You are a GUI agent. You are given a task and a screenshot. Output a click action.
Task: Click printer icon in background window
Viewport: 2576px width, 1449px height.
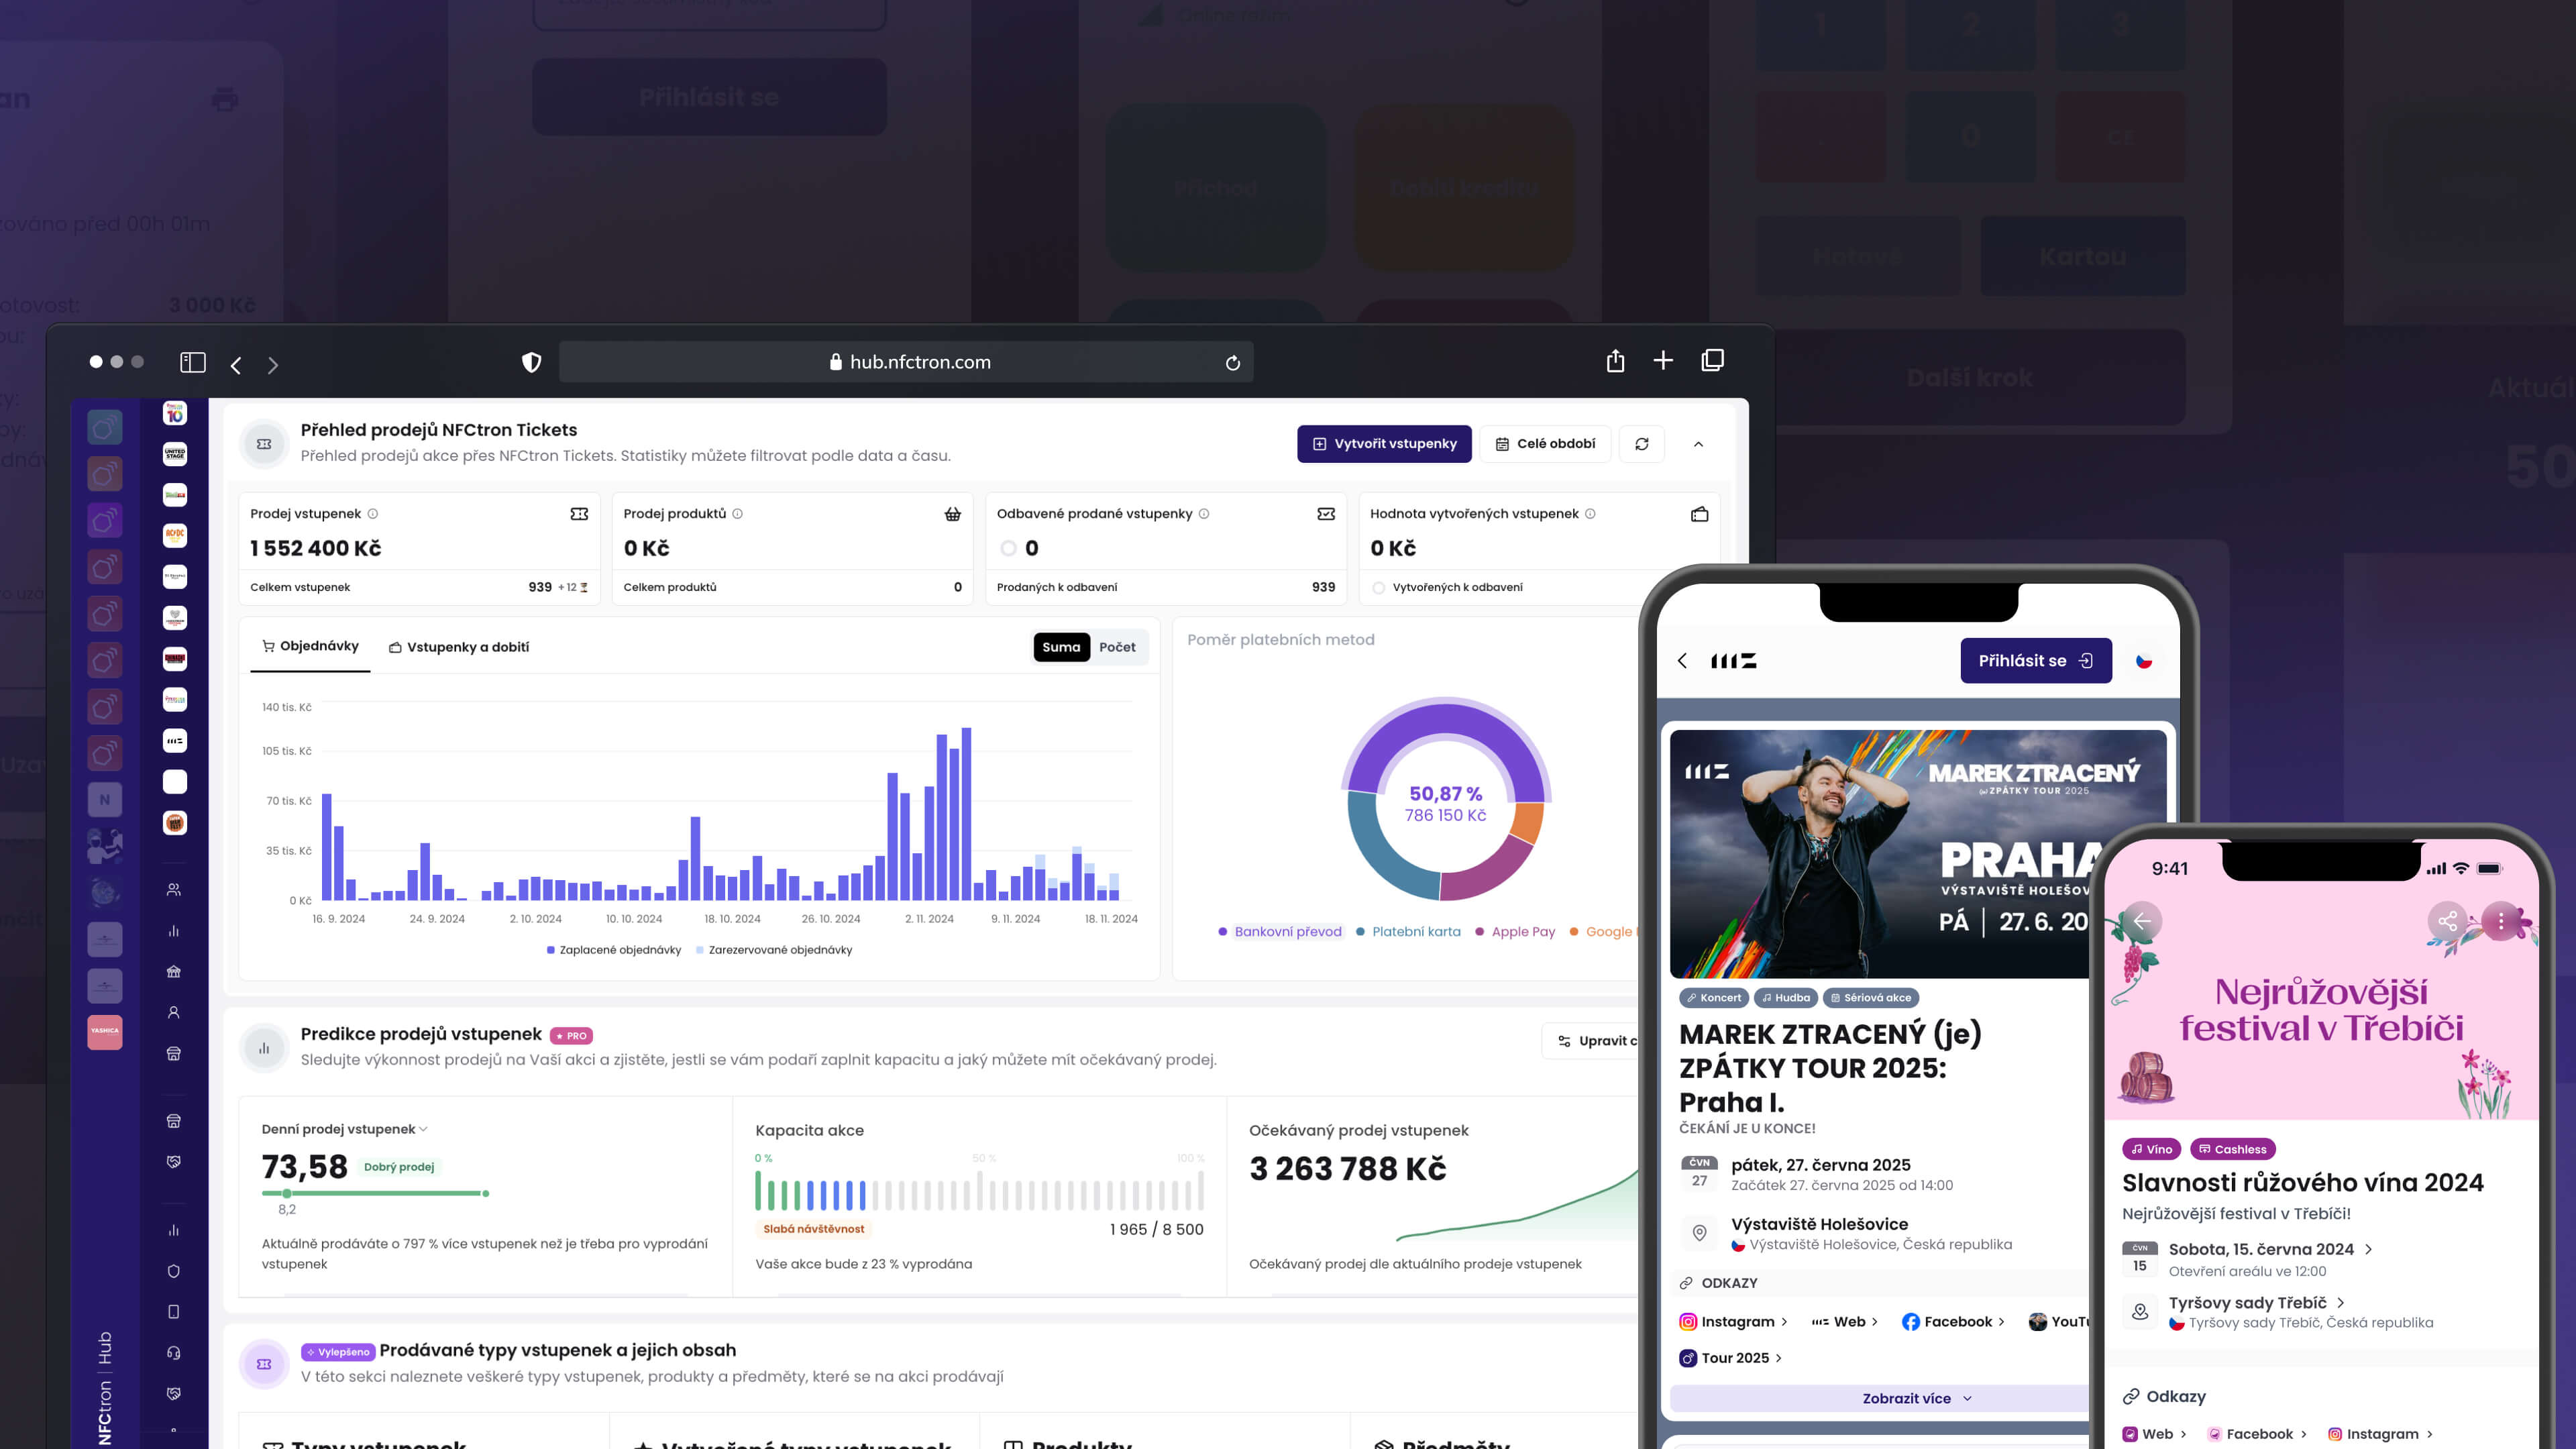tap(225, 99)
